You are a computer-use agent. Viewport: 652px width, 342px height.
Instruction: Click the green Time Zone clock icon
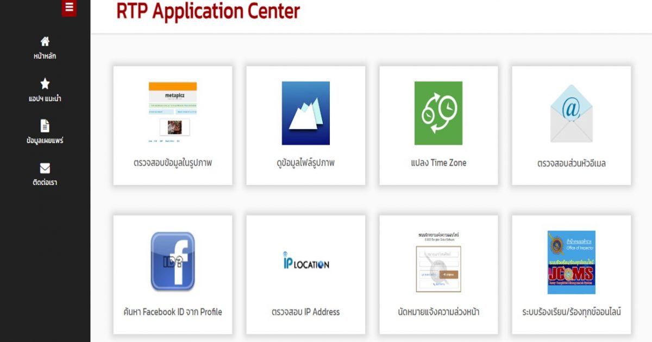coord(438,112)
